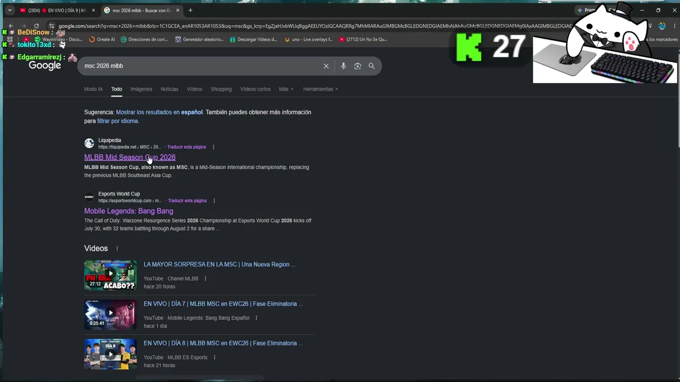Open options for Mobile Legends Español video
680x382 pixels.
click(256, 318)
